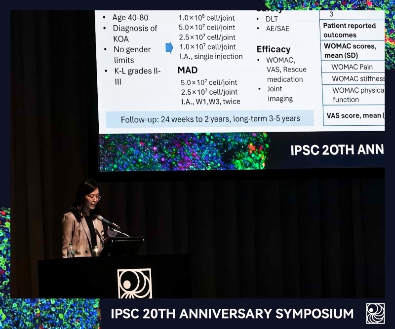Click the white logo on the podium front
Viewport: 395px width, 329px height.
[134, 283]
